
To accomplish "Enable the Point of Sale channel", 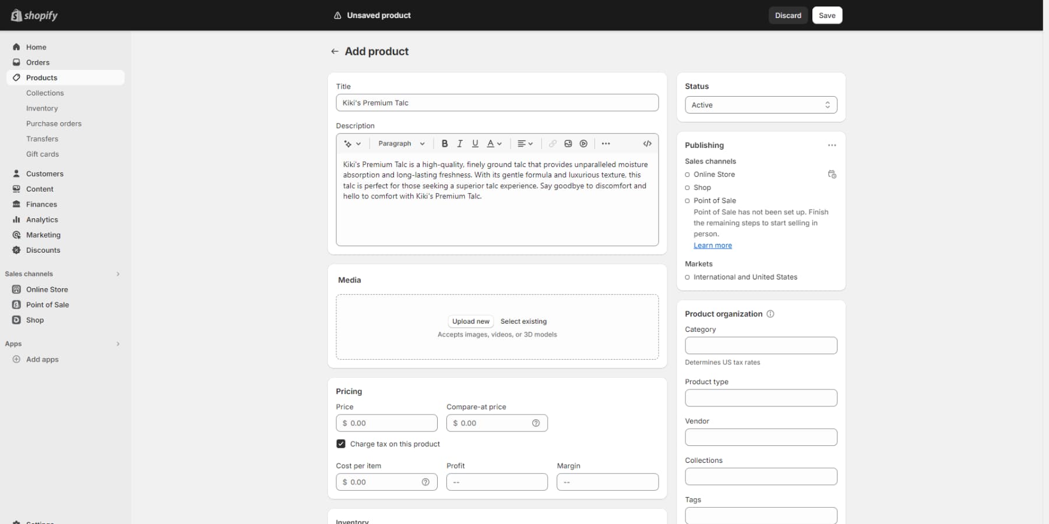I will (x=688, y=200).
